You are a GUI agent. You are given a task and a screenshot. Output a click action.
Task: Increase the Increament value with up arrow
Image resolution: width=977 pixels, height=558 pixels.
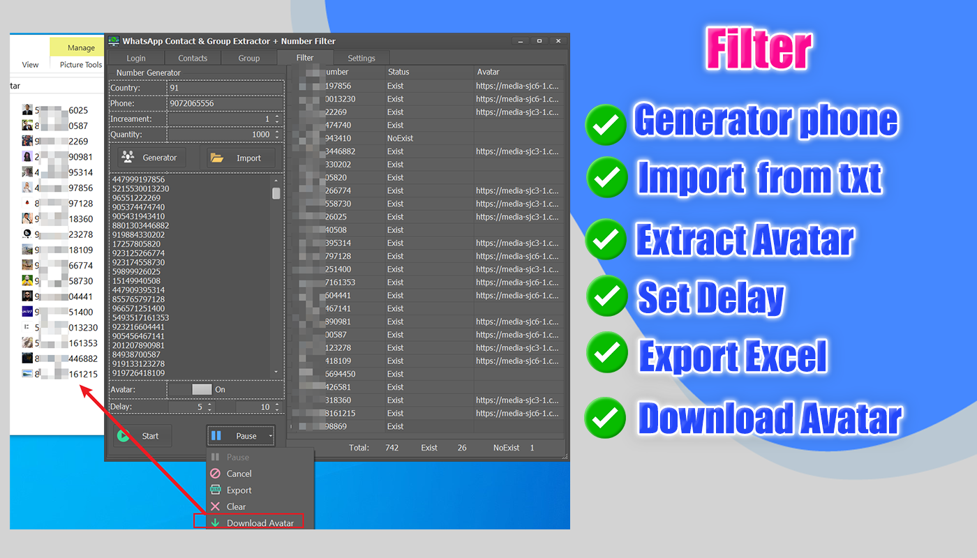pyautogui.click(x=277, y=116)
